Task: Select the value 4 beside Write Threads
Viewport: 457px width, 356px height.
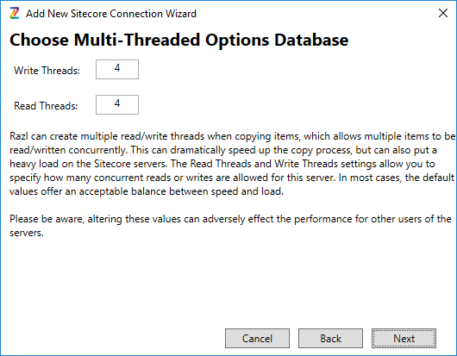Action: pyautogui.click(x=117, y=68)
